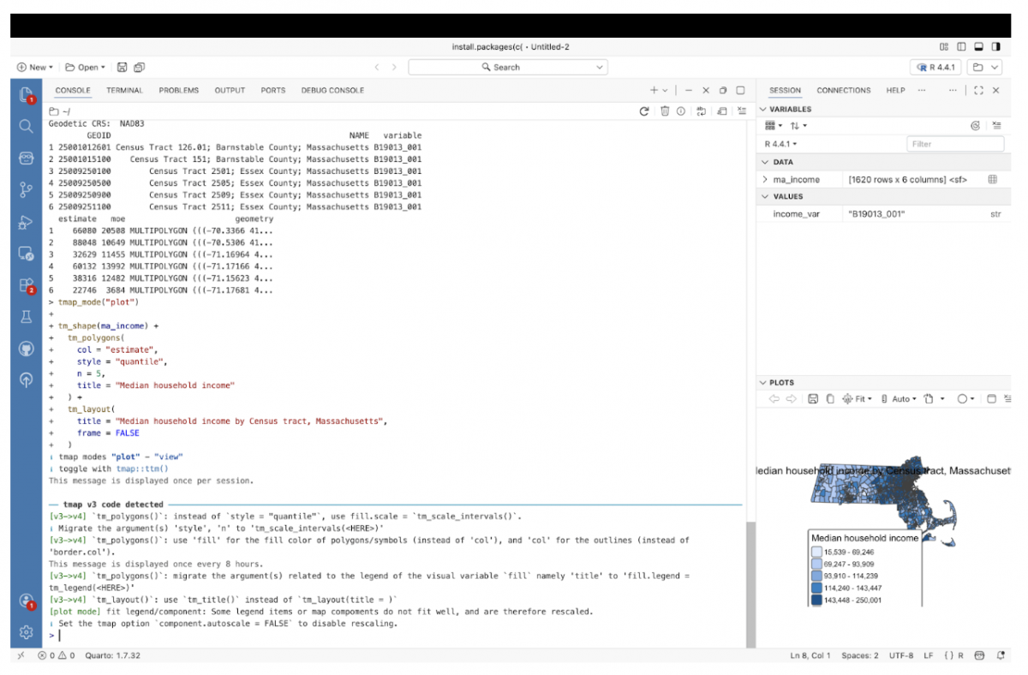Open ma_income in the data viewer
This screenshot has width=1028, height=675.
coord(992,180)
